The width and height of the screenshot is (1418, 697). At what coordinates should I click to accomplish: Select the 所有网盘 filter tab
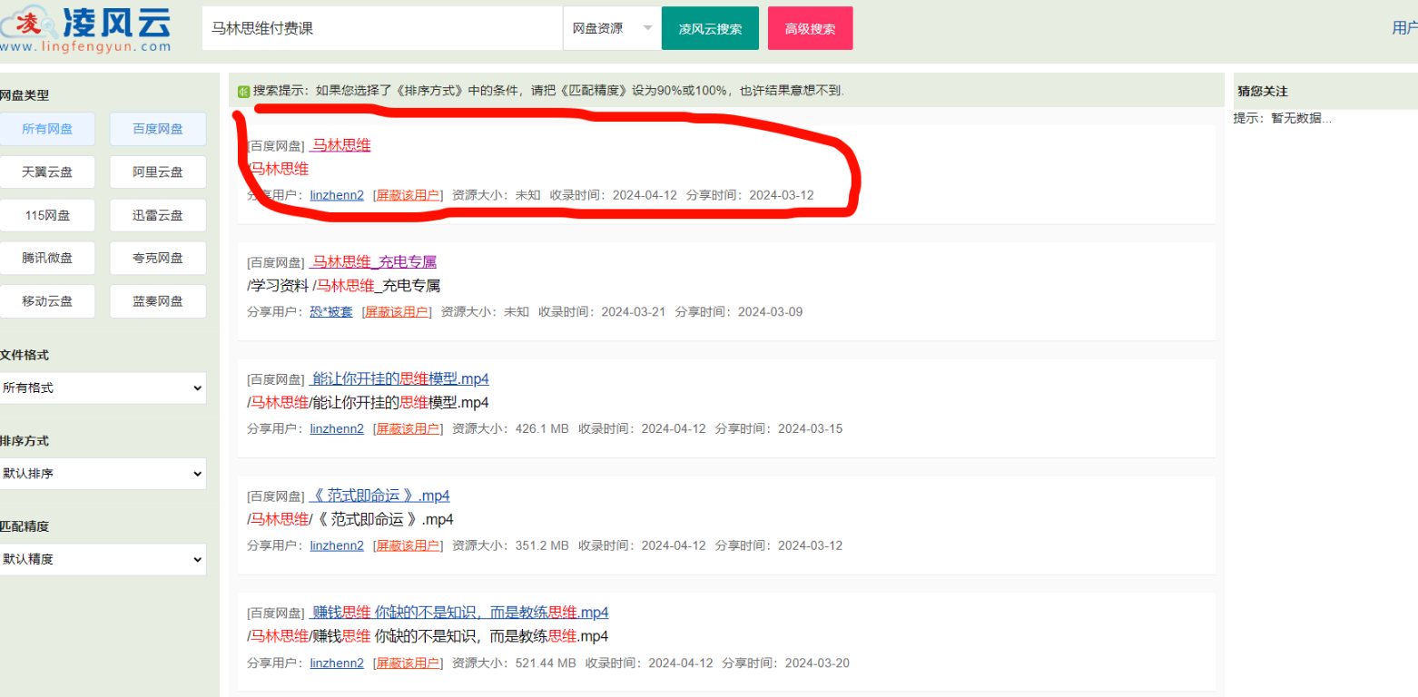click(48, 129)
